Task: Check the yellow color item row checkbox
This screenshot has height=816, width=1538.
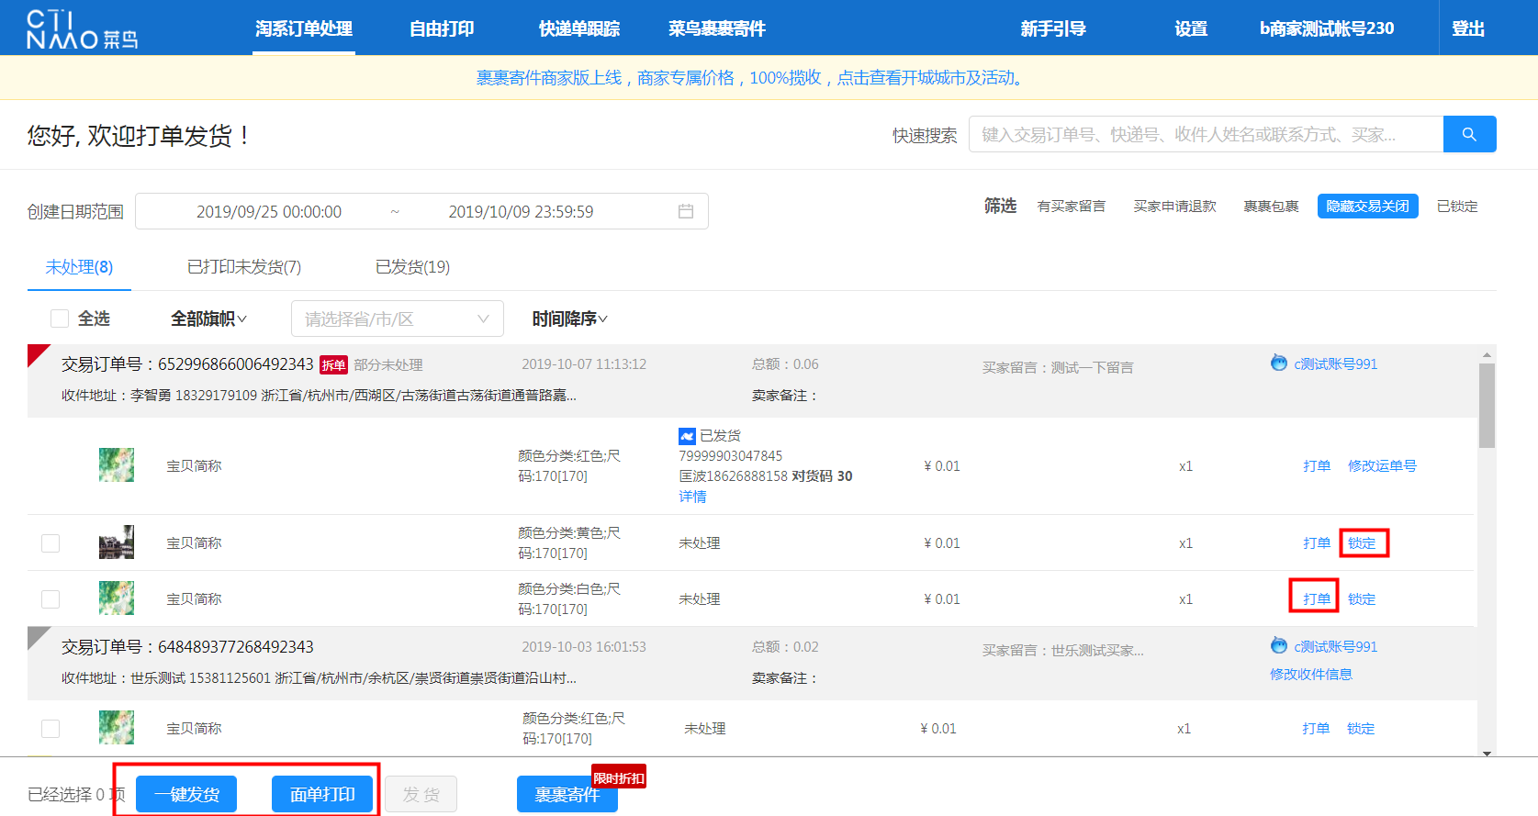Action: (51, 543)
